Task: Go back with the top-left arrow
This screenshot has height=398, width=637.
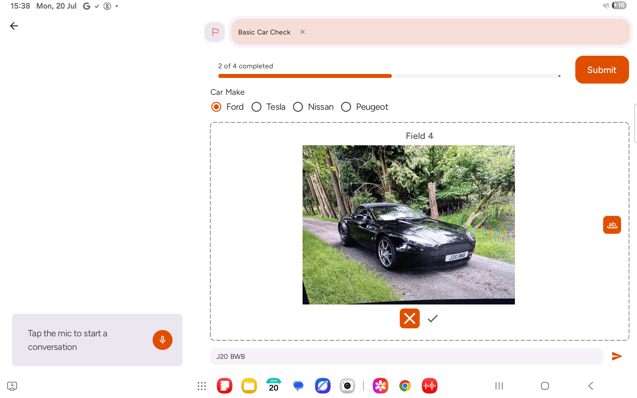Action: click(14, 26)
